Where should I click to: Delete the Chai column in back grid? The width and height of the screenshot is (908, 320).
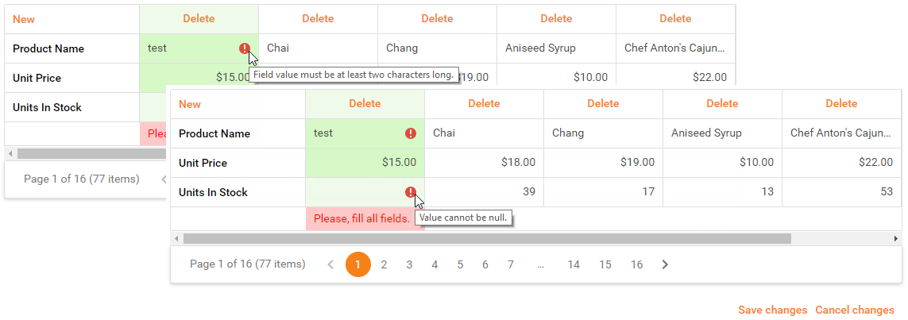318,18
